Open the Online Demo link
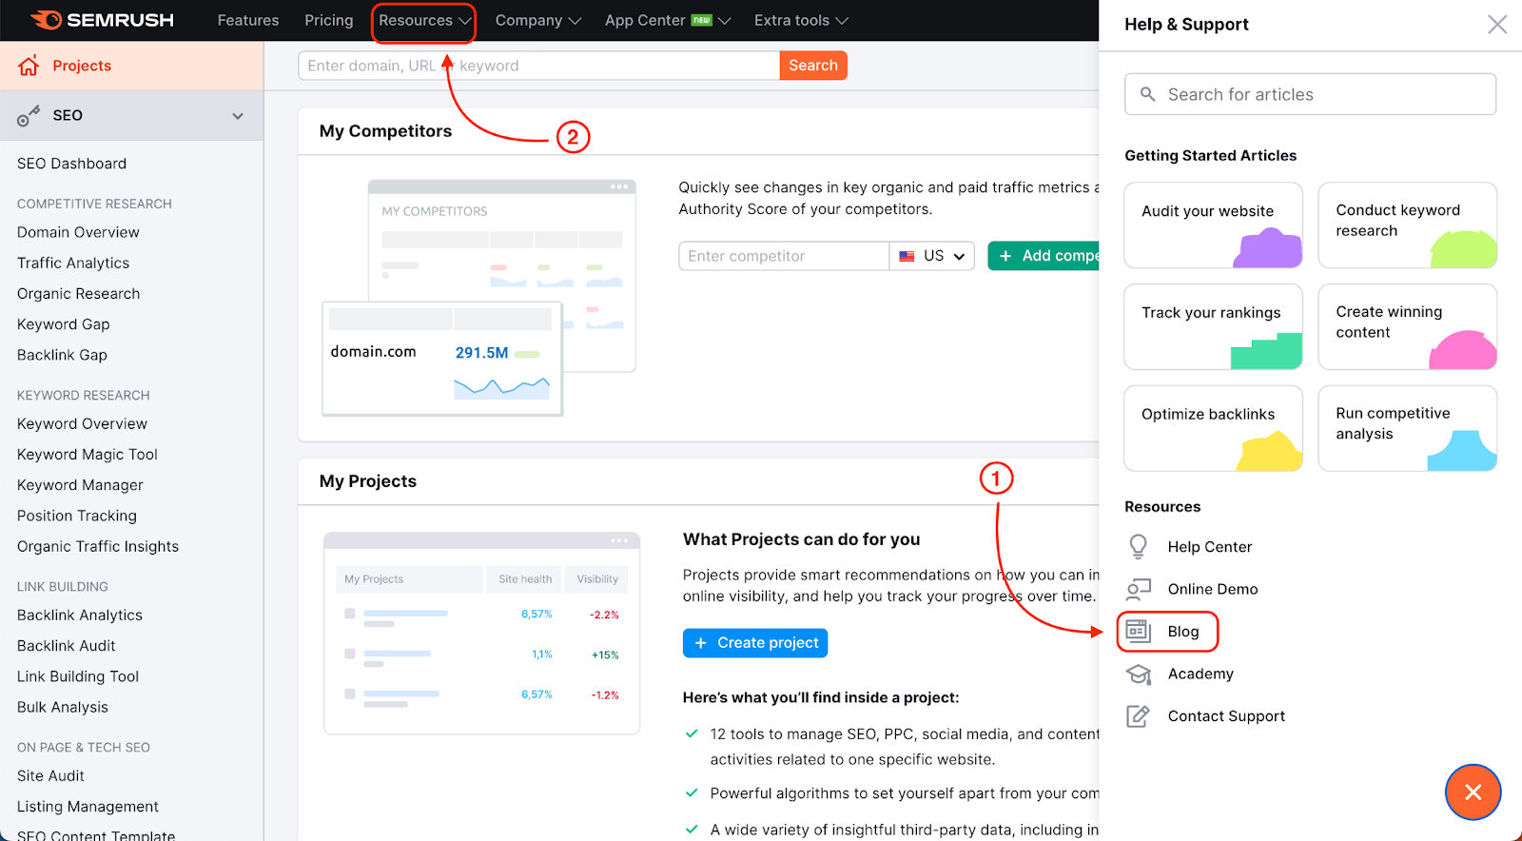The image size is (1522, 841). [x=1213, y=589]
